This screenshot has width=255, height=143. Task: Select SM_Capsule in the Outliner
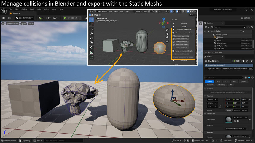pyautogui.click(x=222, y=46)
